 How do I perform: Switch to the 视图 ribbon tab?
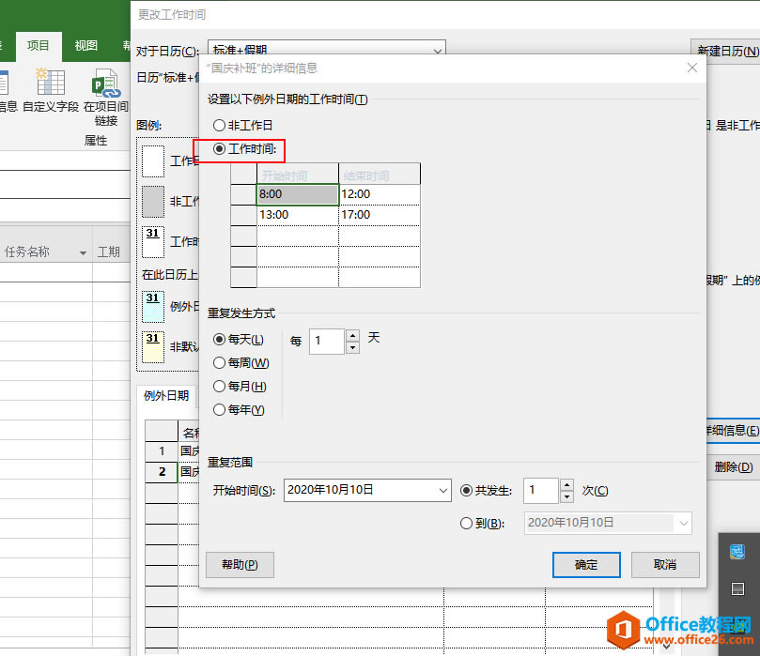85,45
